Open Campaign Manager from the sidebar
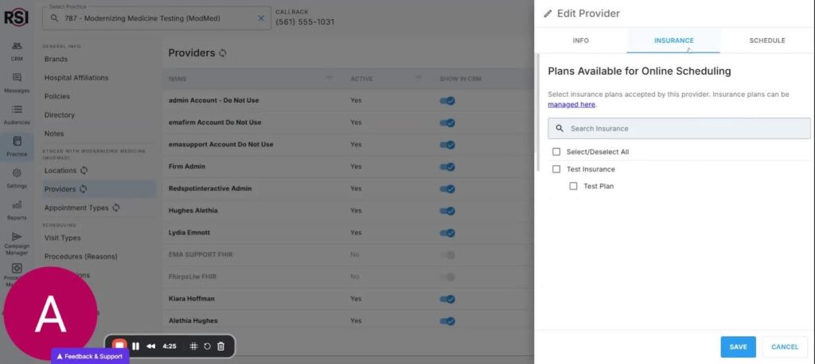The height and width of the screenshot is (364, 815). (17, 241)
